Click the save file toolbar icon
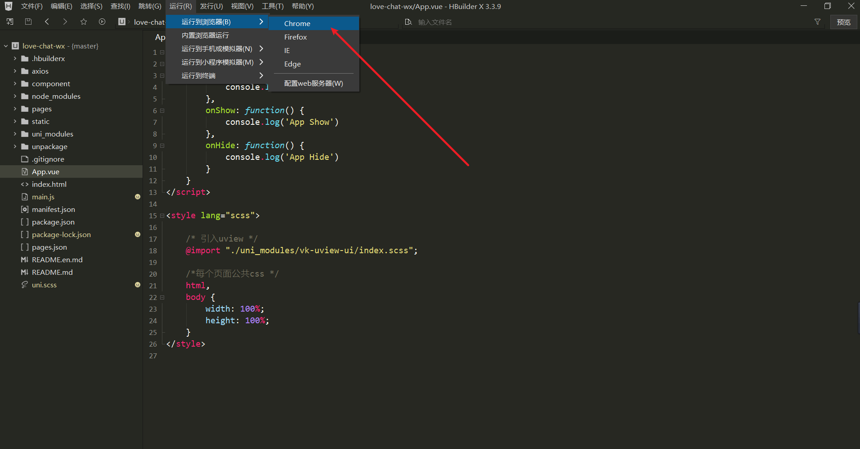This screenshot has height=449, width=860. point(28,22)
